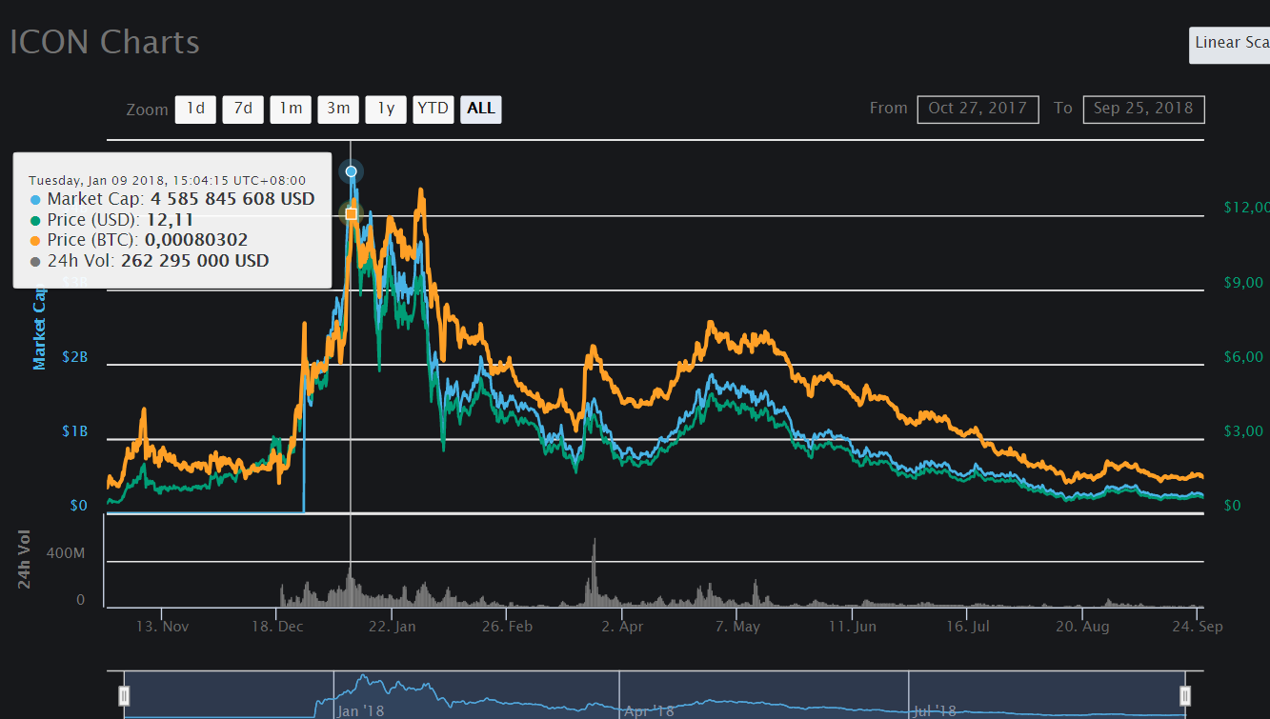The image size is (1270, 719).
Task: Click the 24h Vol value 262 295 000 USD
Action: click(195, 261)
